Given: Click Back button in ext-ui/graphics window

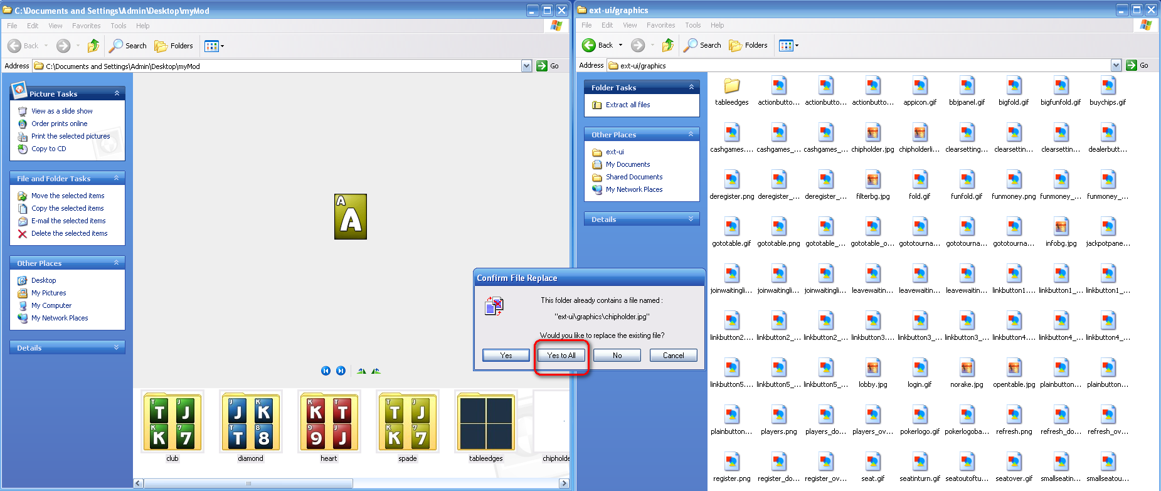Looking at the screenshot, I should [598, 45].
